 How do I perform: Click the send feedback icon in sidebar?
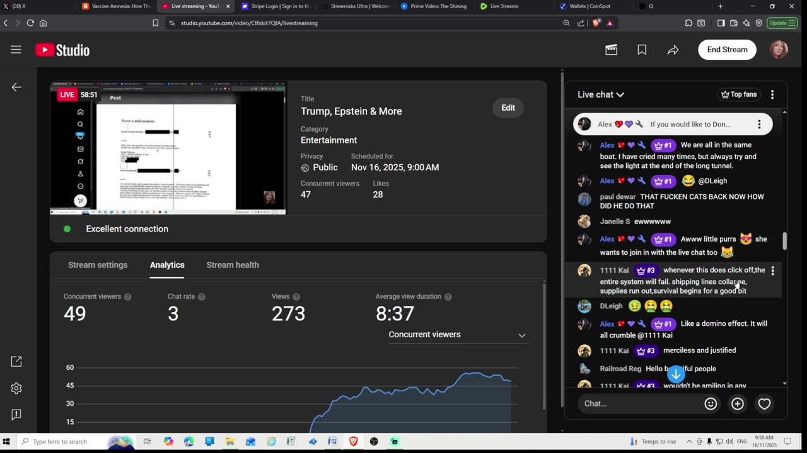[x=16, y=415]
